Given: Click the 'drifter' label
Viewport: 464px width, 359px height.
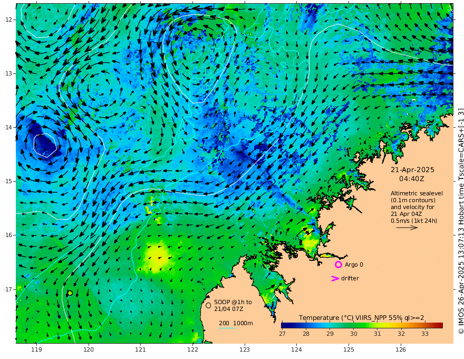Looking at the screenshot, I should click(350, 278).
